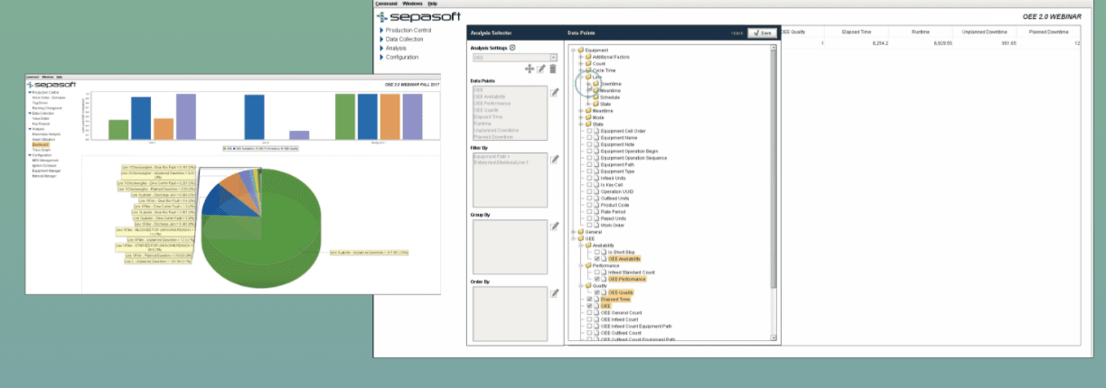The image size is (1106, 388).
Task: Open the OEE analysis settings dropdown
Action: [x=553, y=58]
